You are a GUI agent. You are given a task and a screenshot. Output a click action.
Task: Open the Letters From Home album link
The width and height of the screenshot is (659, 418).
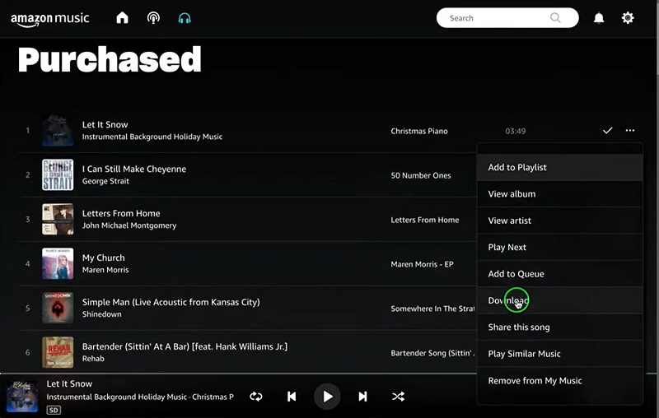pyautogui.click(x=425, y=220)
